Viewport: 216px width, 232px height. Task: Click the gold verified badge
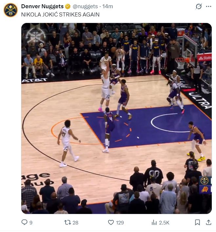[x=68, y=6]
